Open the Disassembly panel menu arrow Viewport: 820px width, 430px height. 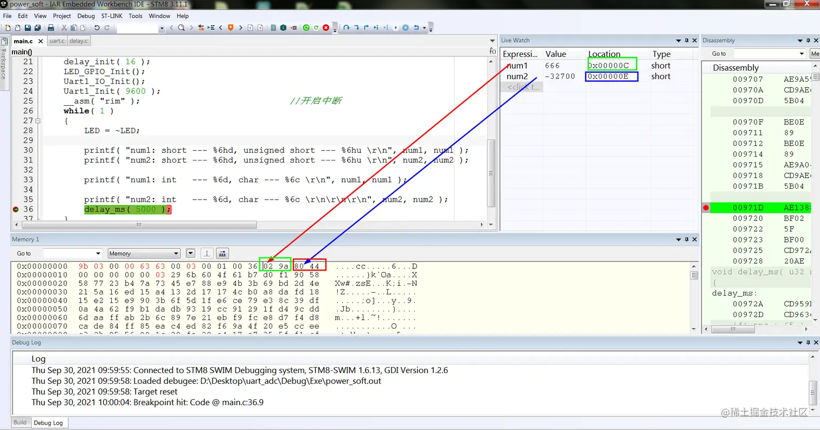click(799, 40)
